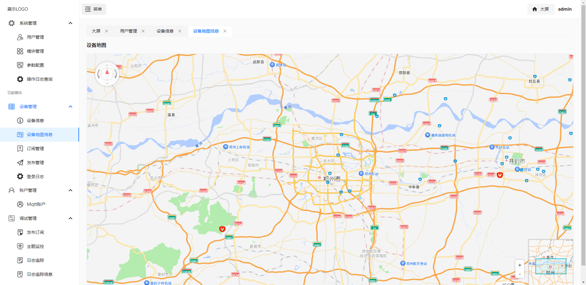Screen dimensions: 586x285
Task: Switch to the 设备信息 tab
Action: (165, 31)
